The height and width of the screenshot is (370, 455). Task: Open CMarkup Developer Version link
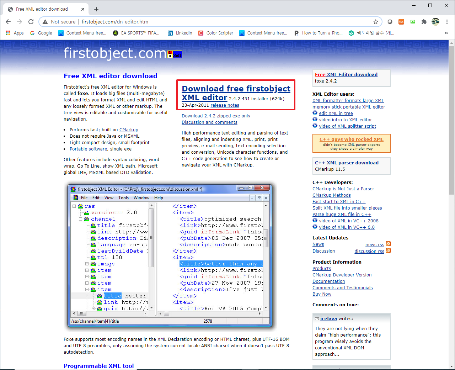pos(342,275)
